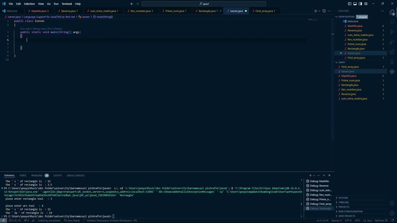The image size is (397, 223).
Task: Expand the JAVA PROJECTS section
Action: coord(347,216)
